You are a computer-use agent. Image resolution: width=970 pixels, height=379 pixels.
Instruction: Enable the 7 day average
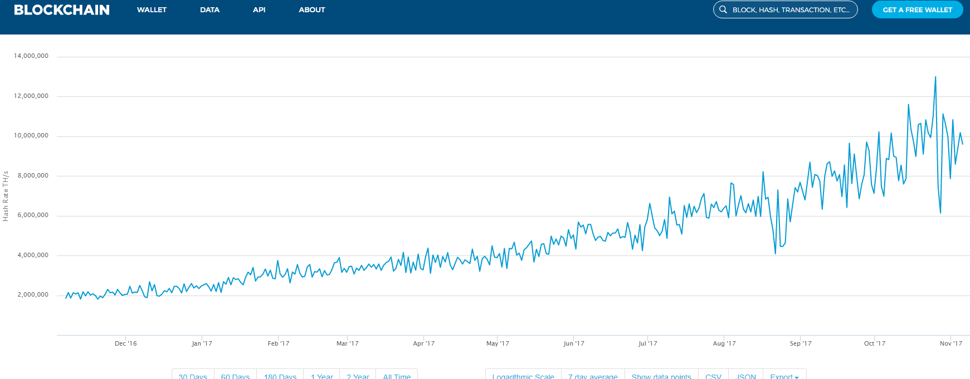coord(593,376)
